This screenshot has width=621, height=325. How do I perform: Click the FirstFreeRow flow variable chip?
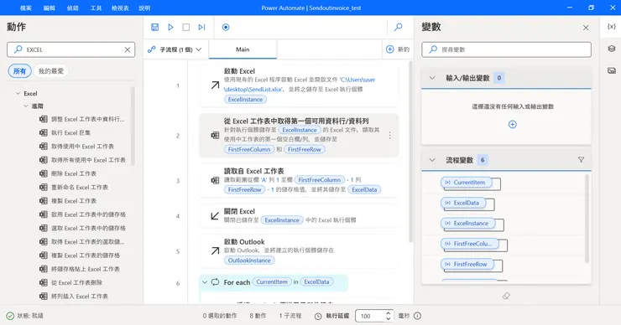tap(467, 264)
